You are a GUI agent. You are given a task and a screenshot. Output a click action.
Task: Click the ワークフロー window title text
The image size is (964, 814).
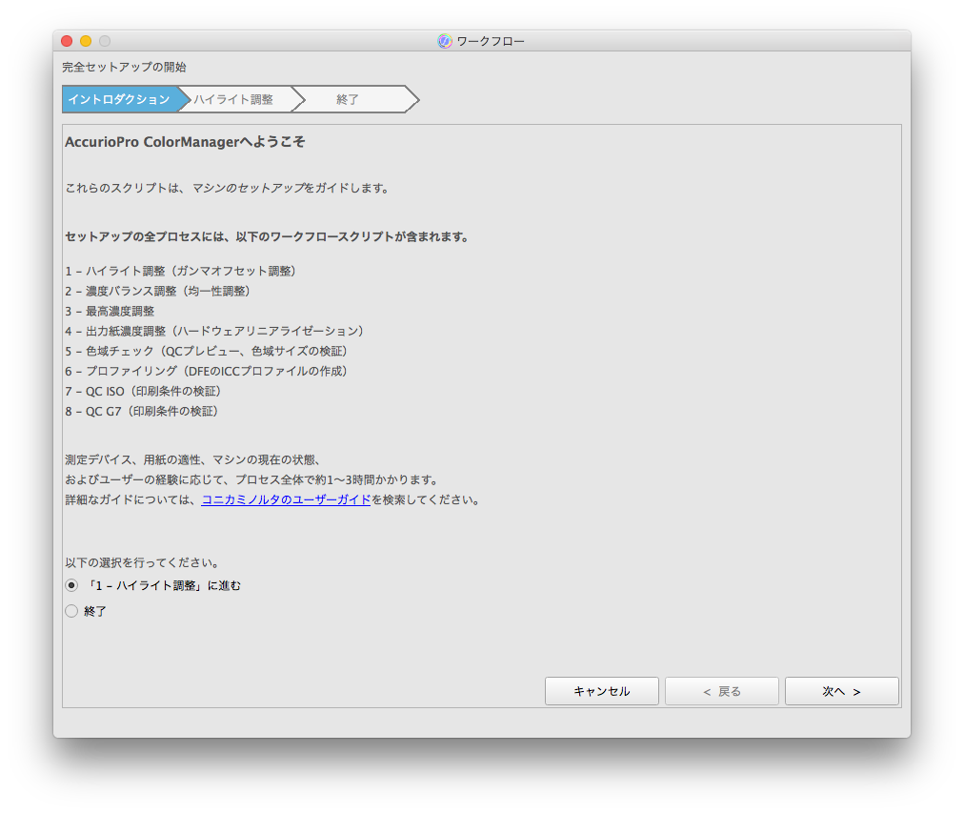[x=491, y=41]
